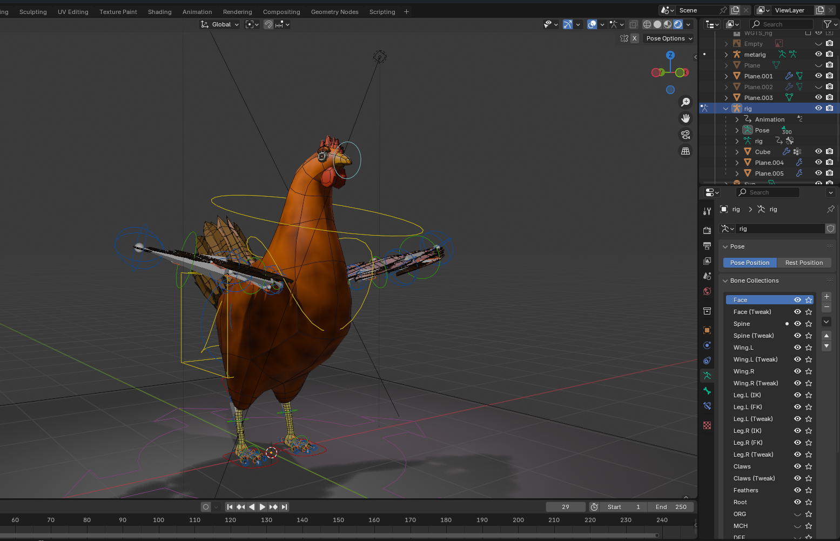Enable wireframe viewport shading
Viewport: 840px width, 541px height.
[x=647, y=24]
